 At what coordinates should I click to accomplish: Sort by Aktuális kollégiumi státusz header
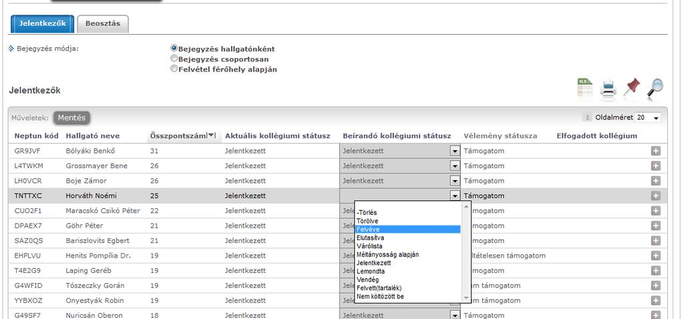[277, 136]
